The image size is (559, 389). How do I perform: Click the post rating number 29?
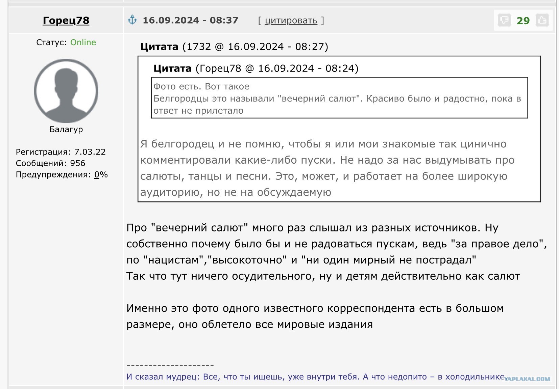[523, 21]
